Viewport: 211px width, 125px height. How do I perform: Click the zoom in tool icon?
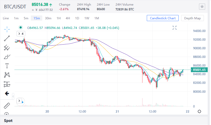(x=7, y=114)
